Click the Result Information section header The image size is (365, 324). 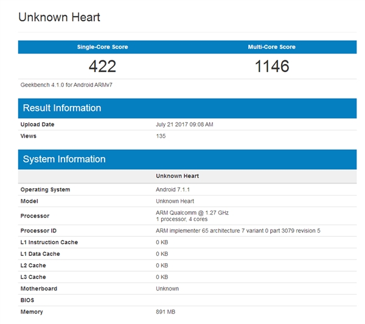[62, 108]
